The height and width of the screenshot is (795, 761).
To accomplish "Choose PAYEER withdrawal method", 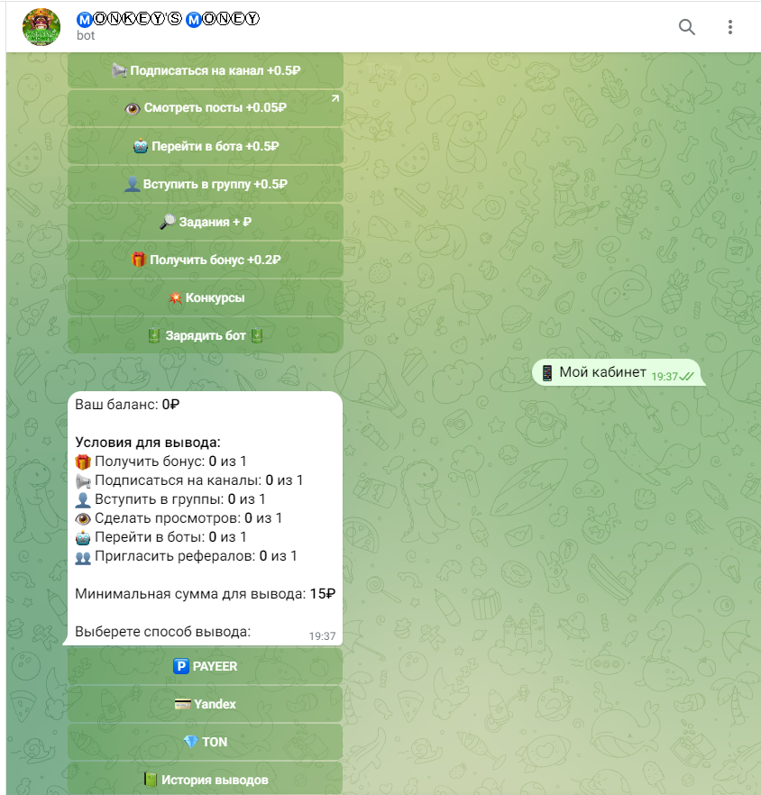I will 206,666.
